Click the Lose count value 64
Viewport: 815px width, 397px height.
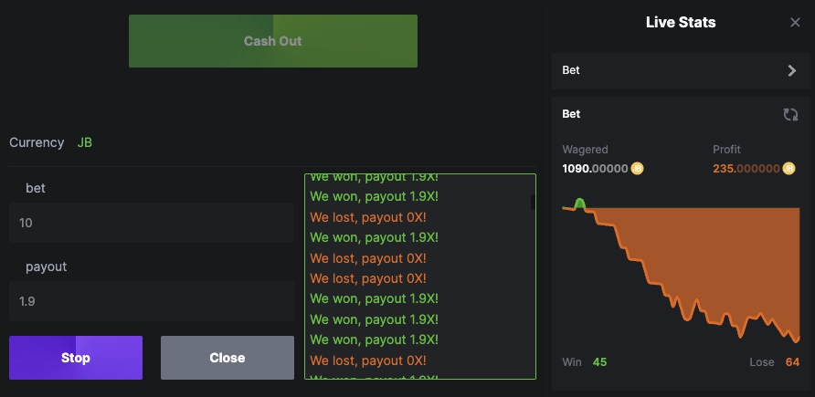[791, 362]
